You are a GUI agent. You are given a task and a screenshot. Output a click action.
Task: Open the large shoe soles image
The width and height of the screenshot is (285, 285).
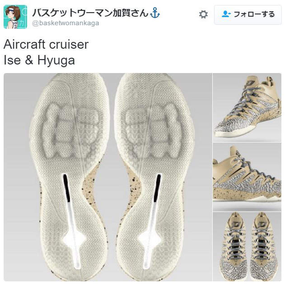pos(108,177)
